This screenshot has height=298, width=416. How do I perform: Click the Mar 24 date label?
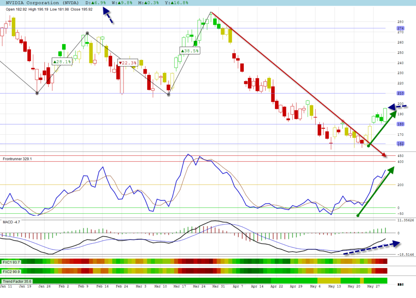tap(199, 286)
